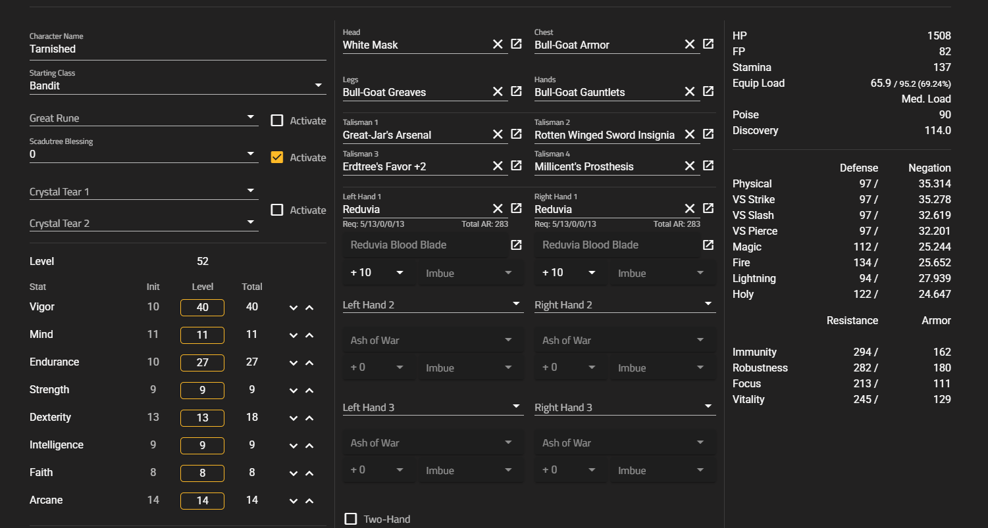Expand the Right Hand 3 weapon dropdown

625,407
